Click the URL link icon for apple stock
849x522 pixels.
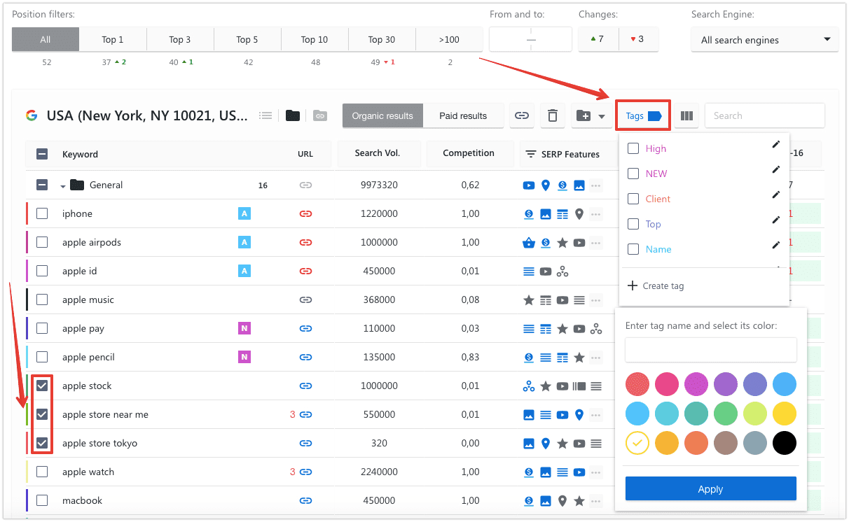pos(305,386)
